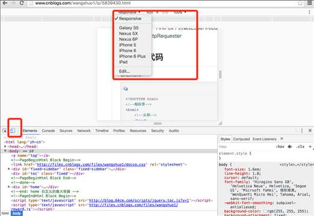Screen dimensions: 314x216
Task: Click body in the breadcrumb bar
Action: pos(16,214)
